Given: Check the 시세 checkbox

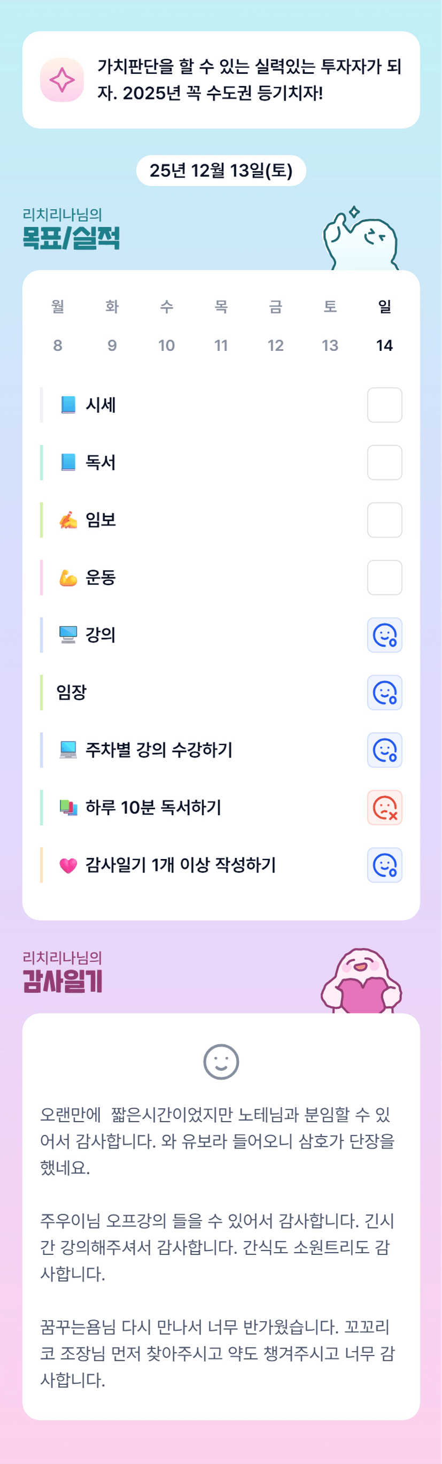Looking at the screenshot, I should point(385,404).
